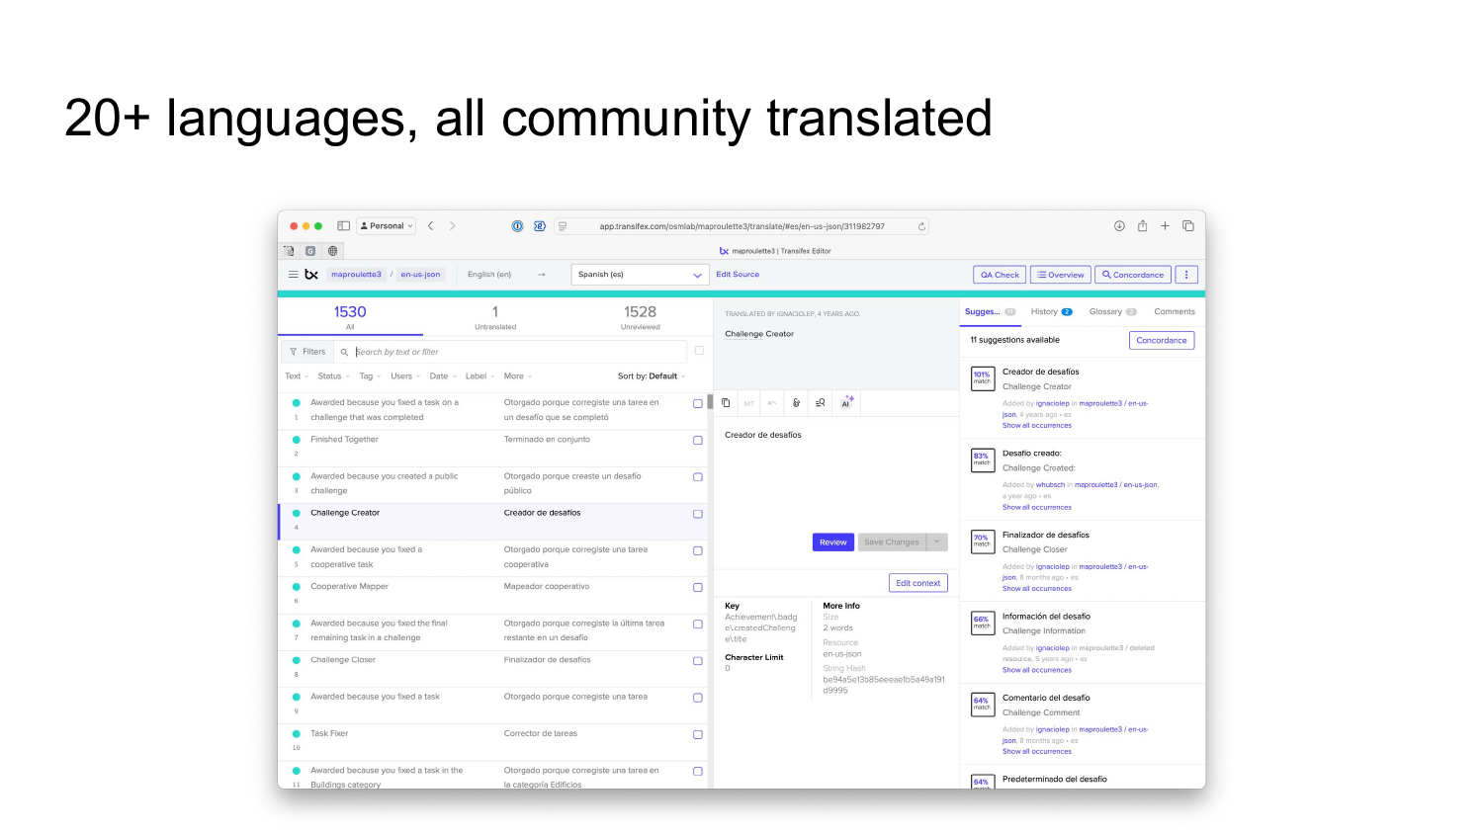The height and width of the screenshot is (834, 1483).
Task: Click the blue Review button
Action: pos(832,542)
